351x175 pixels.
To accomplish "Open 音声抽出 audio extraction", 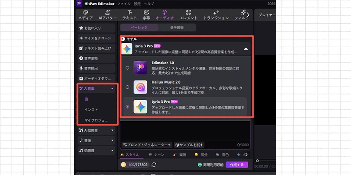I will [x=97, y=69].
